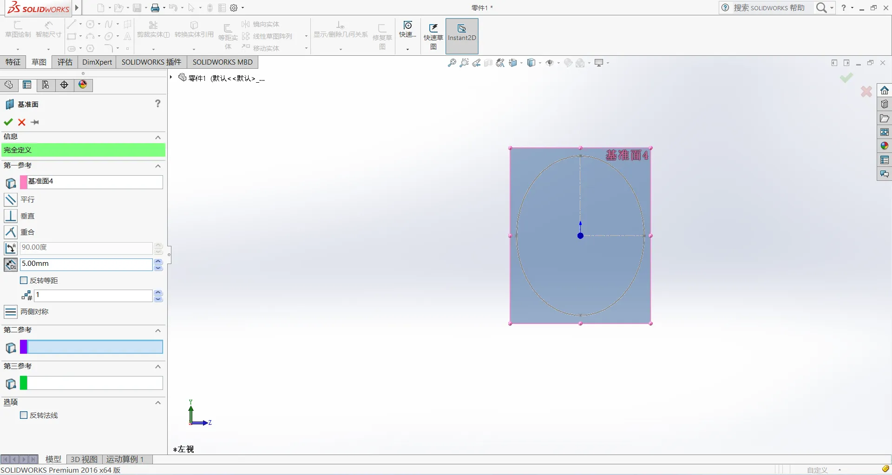
Task: Select the Parallel (平行) constraint icon
Action: tap(10, 200)
